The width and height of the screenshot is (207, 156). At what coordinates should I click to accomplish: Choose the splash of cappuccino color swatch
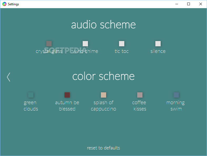coord(103,95)
